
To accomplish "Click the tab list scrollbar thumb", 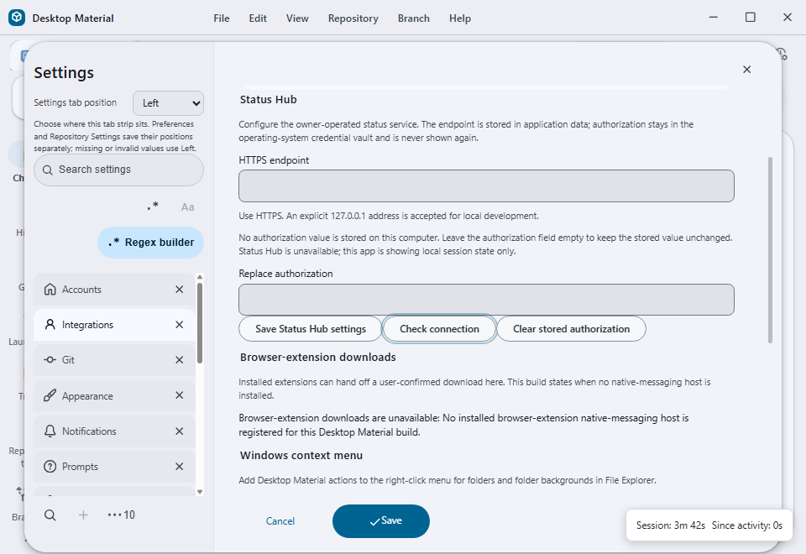I will pos(200,322).
